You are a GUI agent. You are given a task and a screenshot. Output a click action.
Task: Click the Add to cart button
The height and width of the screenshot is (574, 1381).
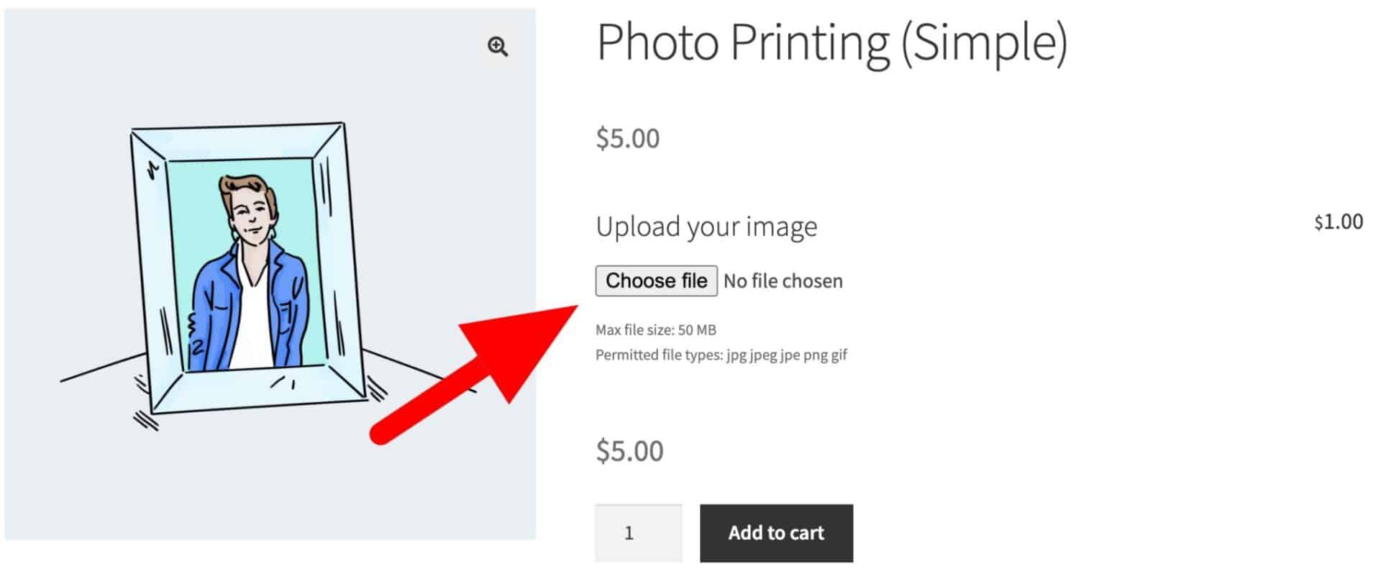775,533
